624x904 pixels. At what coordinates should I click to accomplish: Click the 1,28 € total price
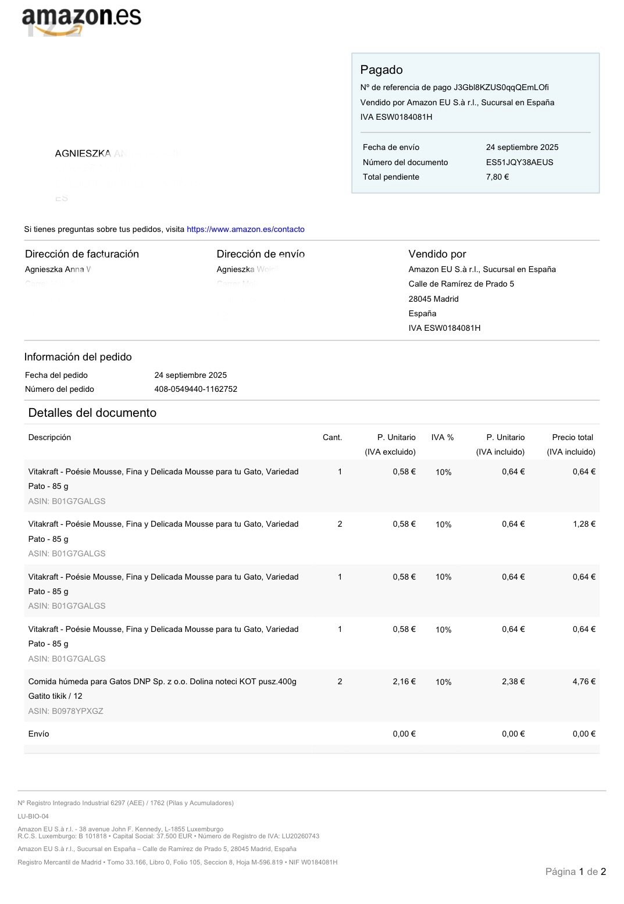pos(584,524)
